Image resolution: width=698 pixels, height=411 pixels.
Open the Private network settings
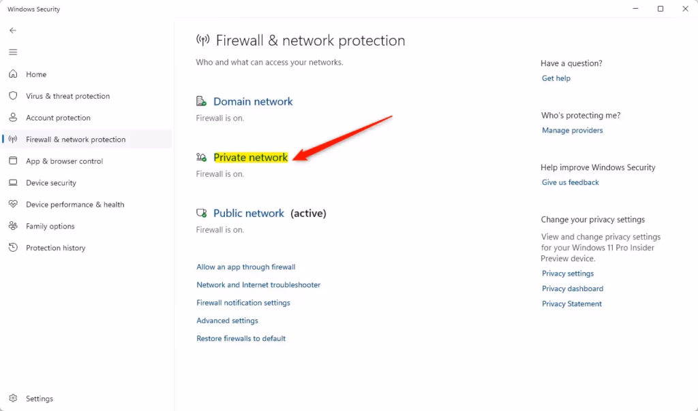pyautogui.click(x=250, y=157)
